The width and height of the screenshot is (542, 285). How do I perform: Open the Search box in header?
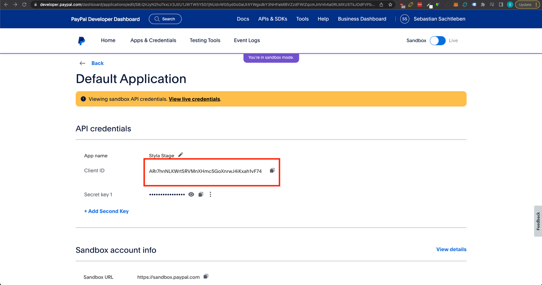[165, 19]
